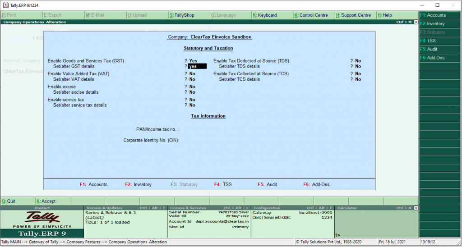Toggle Set/alter VAT details No value
Image resolution: width=462 pixels, height=247 pixels.
click(192, 79)
